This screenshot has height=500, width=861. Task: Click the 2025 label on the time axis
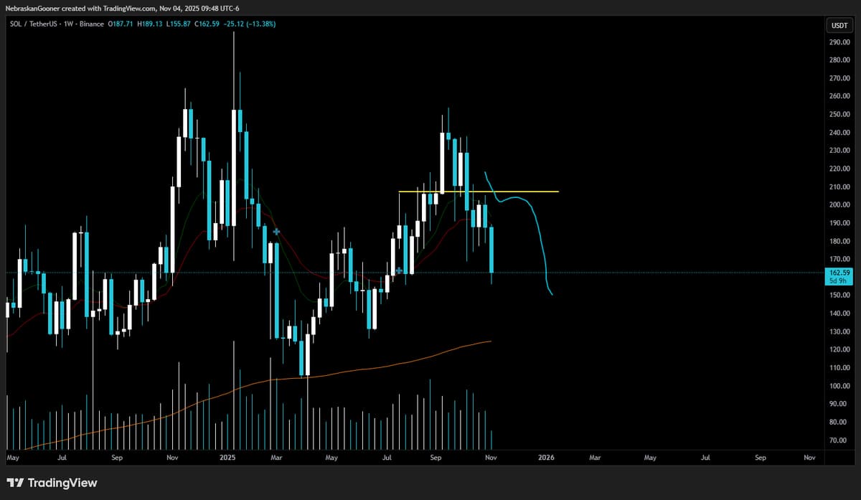pyautogui.click(x=227, y=457)
